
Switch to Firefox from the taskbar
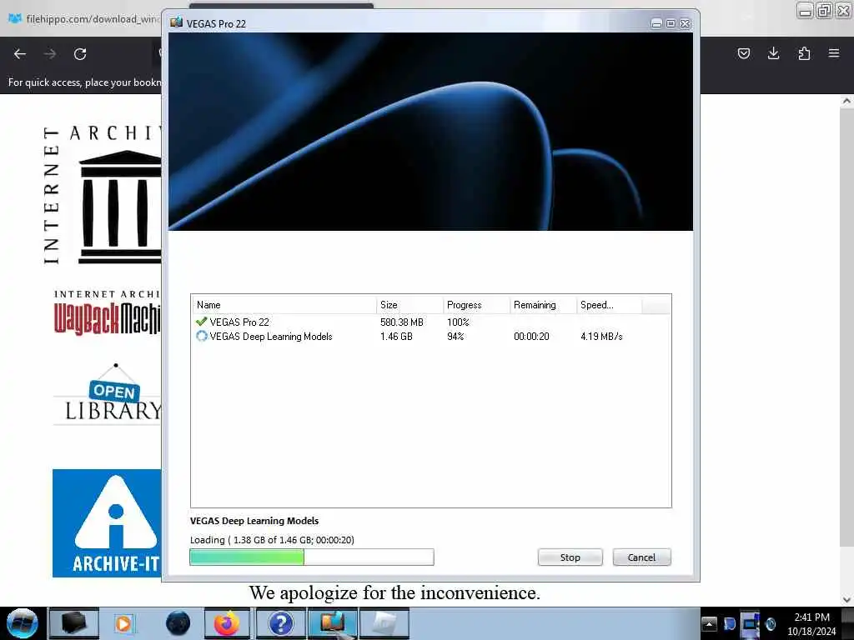(227, 623)
